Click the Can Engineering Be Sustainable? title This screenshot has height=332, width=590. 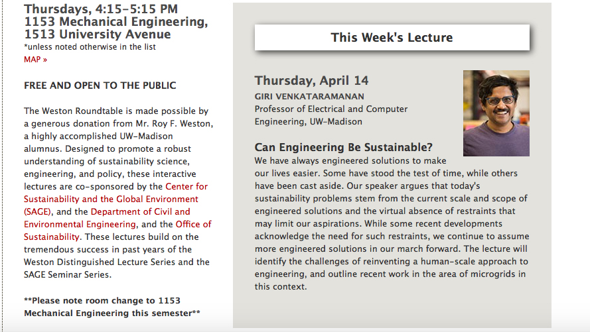click(343, 147)
